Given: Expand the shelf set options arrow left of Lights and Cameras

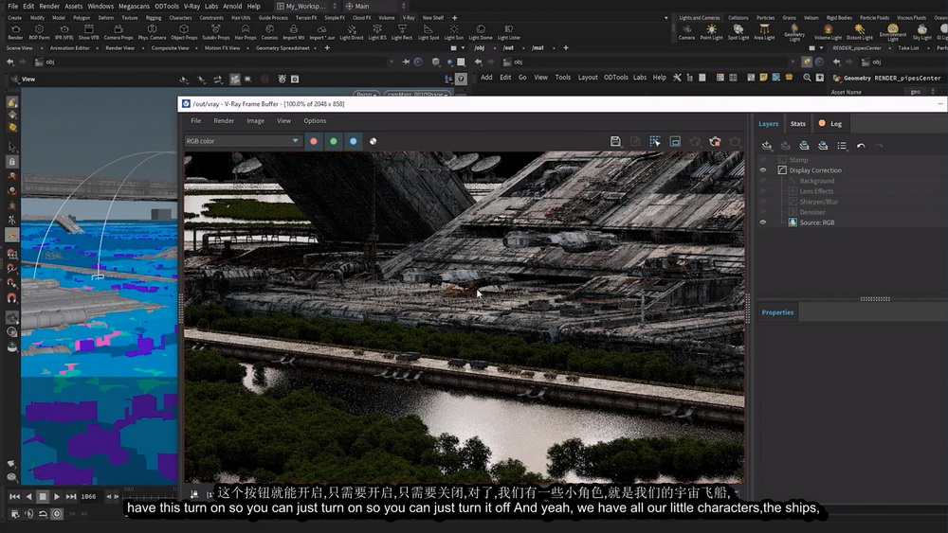Looking at the screenshot, I should pyautogui.click(x=666, y=18).
